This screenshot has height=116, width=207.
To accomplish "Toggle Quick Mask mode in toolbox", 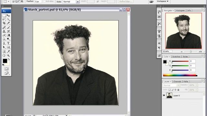I will click(6, 69).
